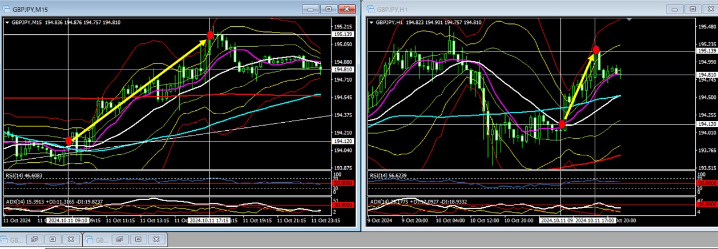Click the GBPJPY,M15 window title bar icon
The height and width of the screenshot is (249, 718).
point(6,9)
